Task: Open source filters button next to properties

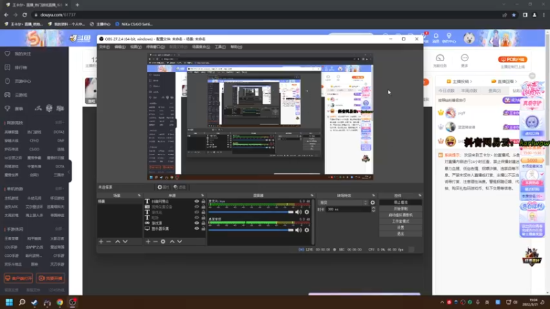Action: 179,187
